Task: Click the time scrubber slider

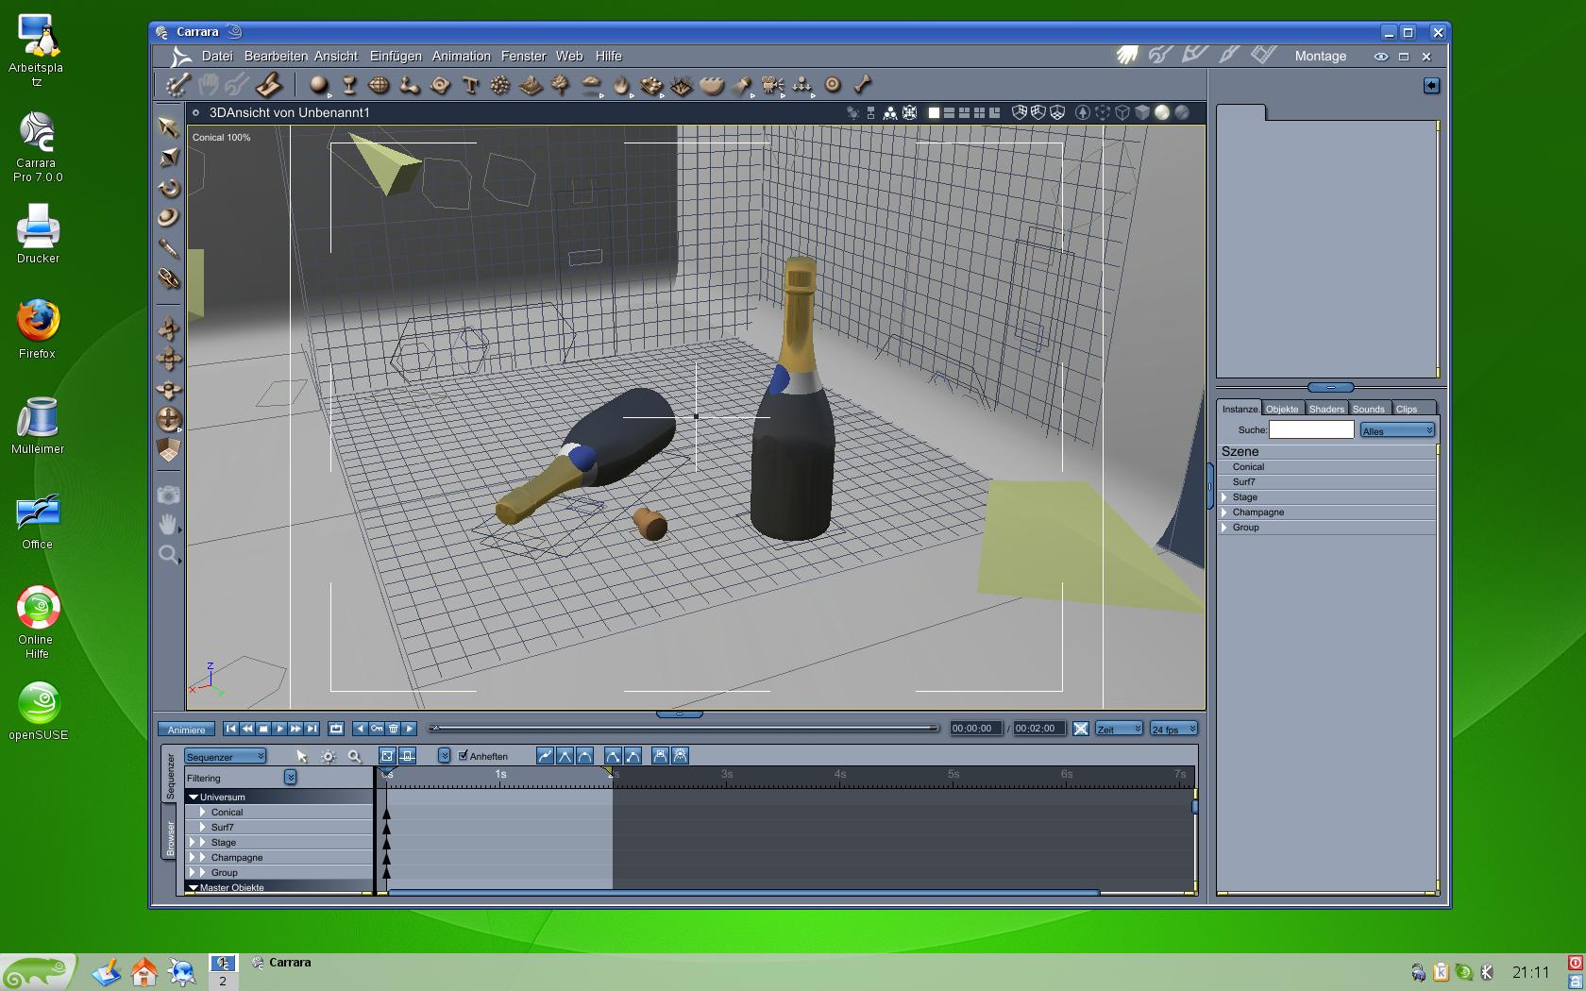Action: coord(683,729)
